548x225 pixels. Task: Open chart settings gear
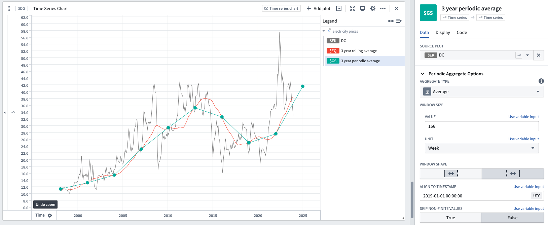(373, 8)
